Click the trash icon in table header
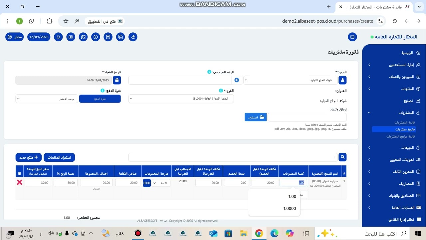The height and width of the screenshot is (240, 426). click(x=19, y=173)
